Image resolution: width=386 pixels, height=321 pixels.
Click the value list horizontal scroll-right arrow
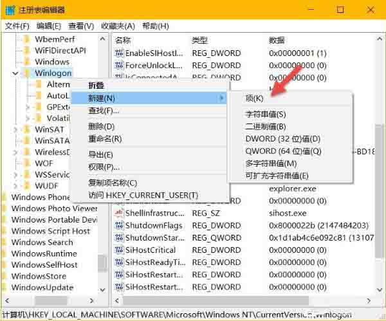369,300
